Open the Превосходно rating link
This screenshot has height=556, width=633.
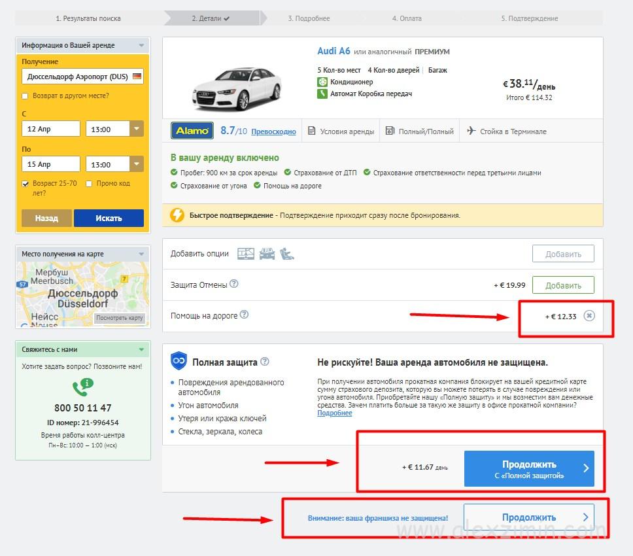point(273,131)
